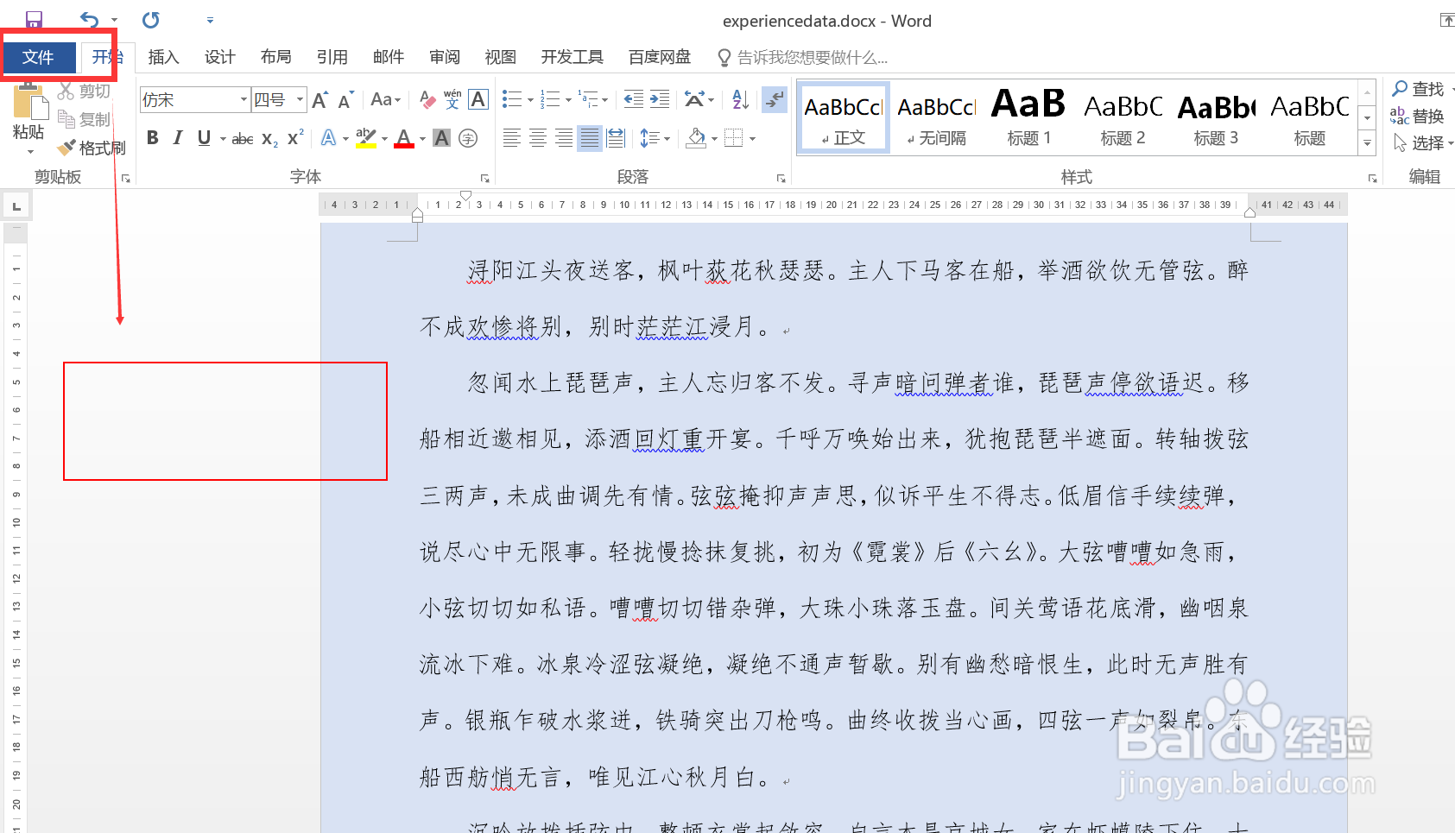Viewport: 1455px width, 833px height.
Task: Click Distributed alignment icon
Action: tap(616, 138)
